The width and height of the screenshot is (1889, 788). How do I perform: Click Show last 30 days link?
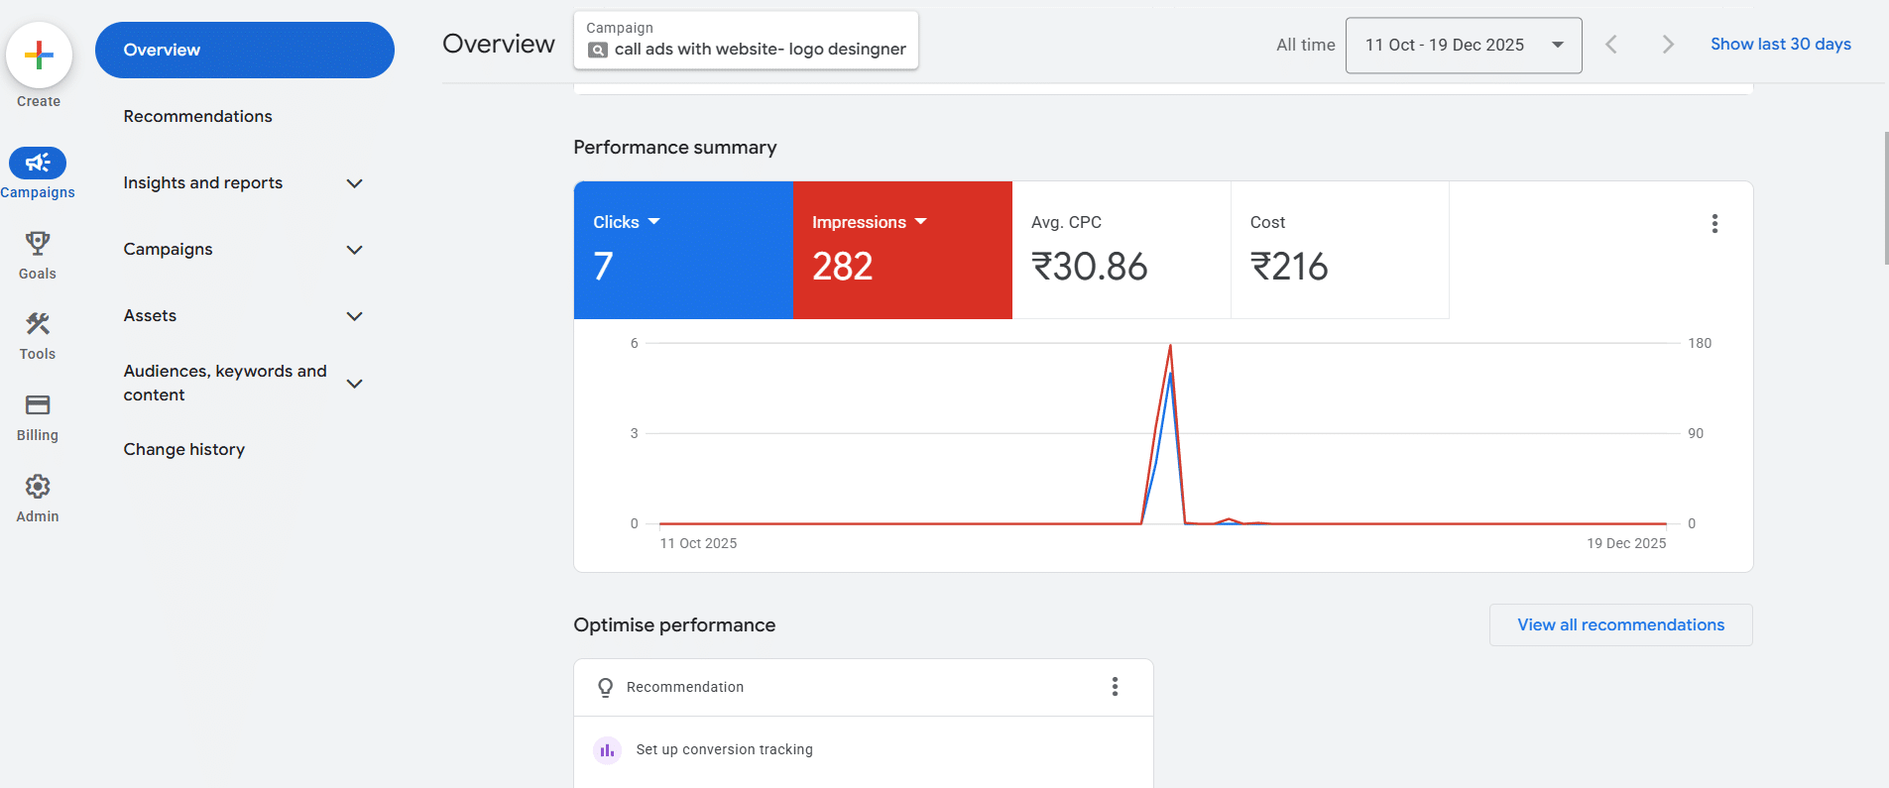coord(1780,45)
